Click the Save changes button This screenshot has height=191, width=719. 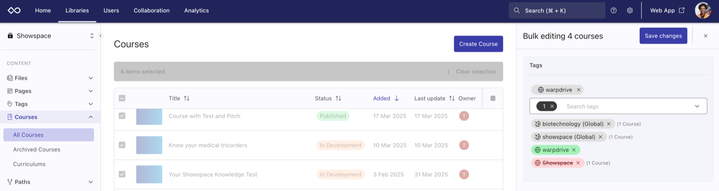pyautogui.click(x=663, y=36)
